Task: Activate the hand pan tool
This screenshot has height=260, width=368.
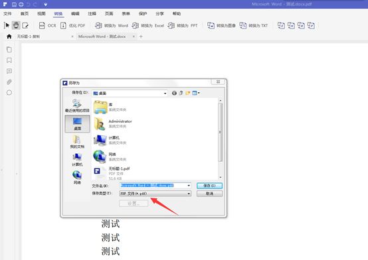Action: (16, 25)
